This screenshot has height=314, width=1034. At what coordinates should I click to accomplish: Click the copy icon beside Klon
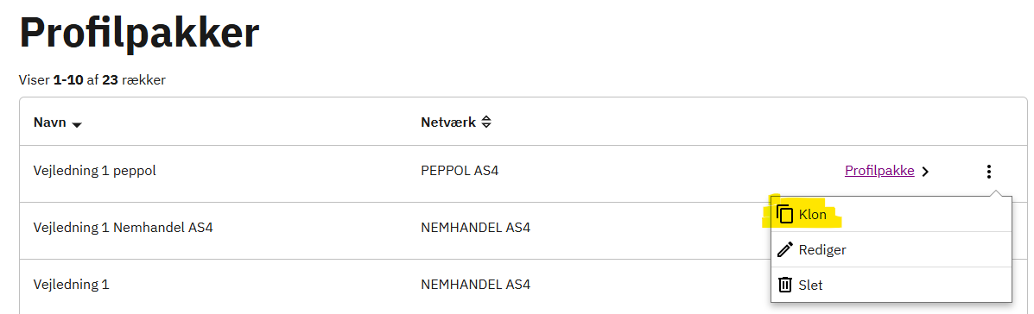click(784, 215)
